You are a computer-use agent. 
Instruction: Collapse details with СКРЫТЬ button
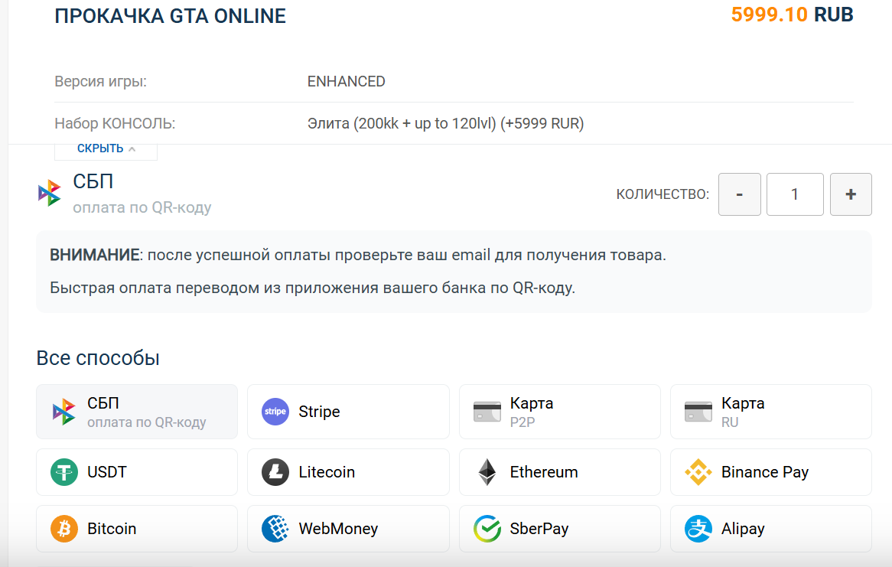[106, 149]
